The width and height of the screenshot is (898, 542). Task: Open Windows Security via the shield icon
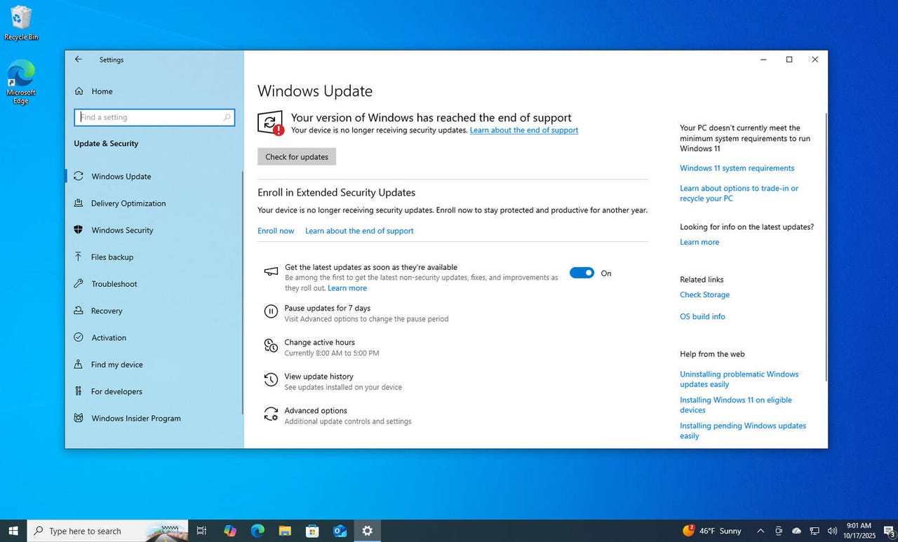79,230
